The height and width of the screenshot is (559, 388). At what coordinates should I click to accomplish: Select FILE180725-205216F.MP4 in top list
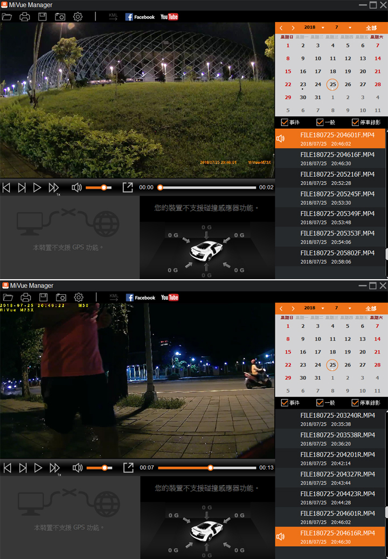point(330,178)
